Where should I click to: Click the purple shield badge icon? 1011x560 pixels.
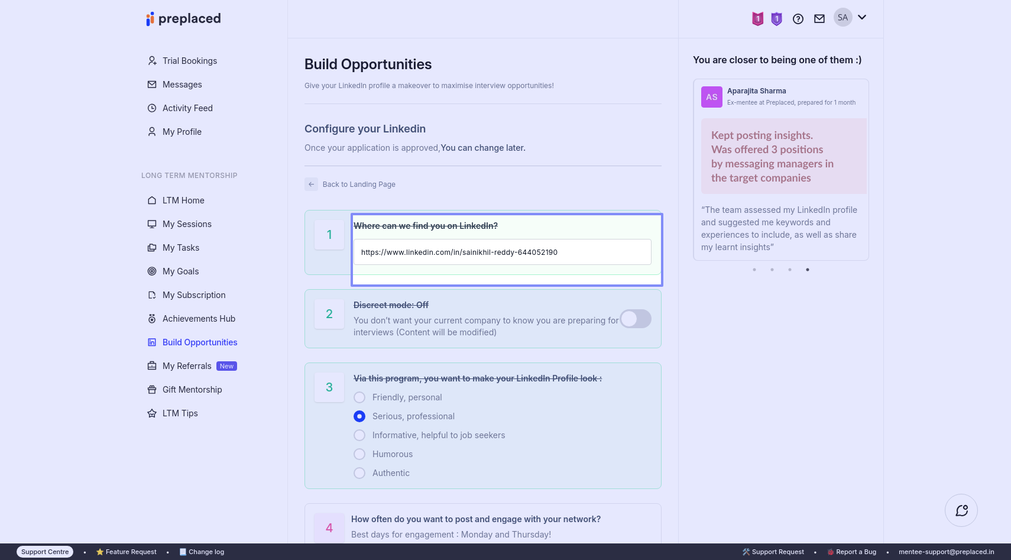[x=777, y=19]
